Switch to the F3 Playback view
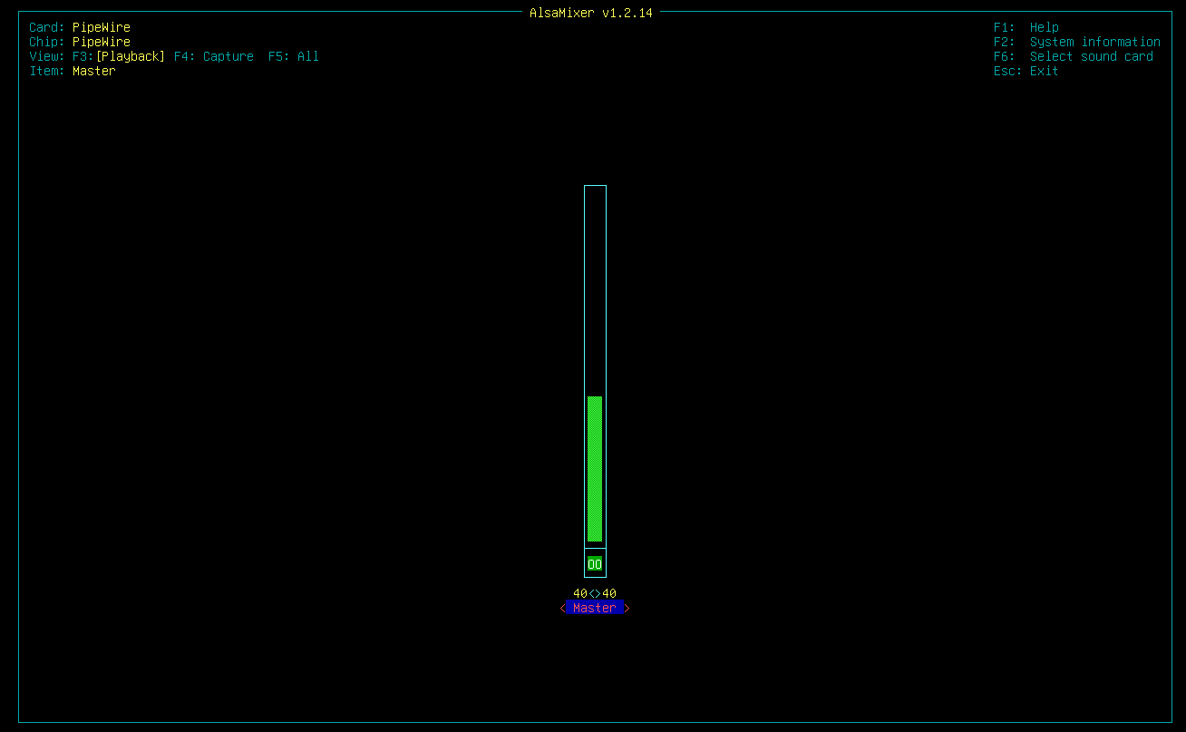Screen dimensions: 1186x732 click(x=131, y=56)
